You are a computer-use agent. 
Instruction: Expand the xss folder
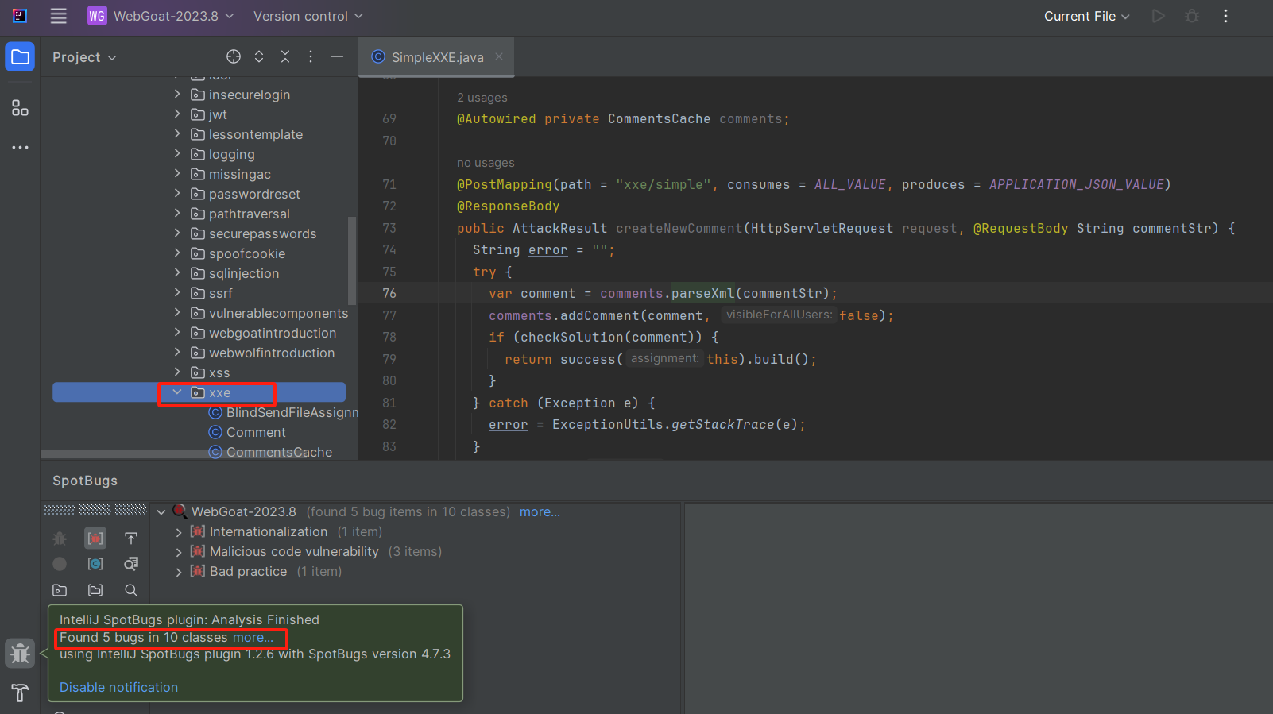pos(177,372)
